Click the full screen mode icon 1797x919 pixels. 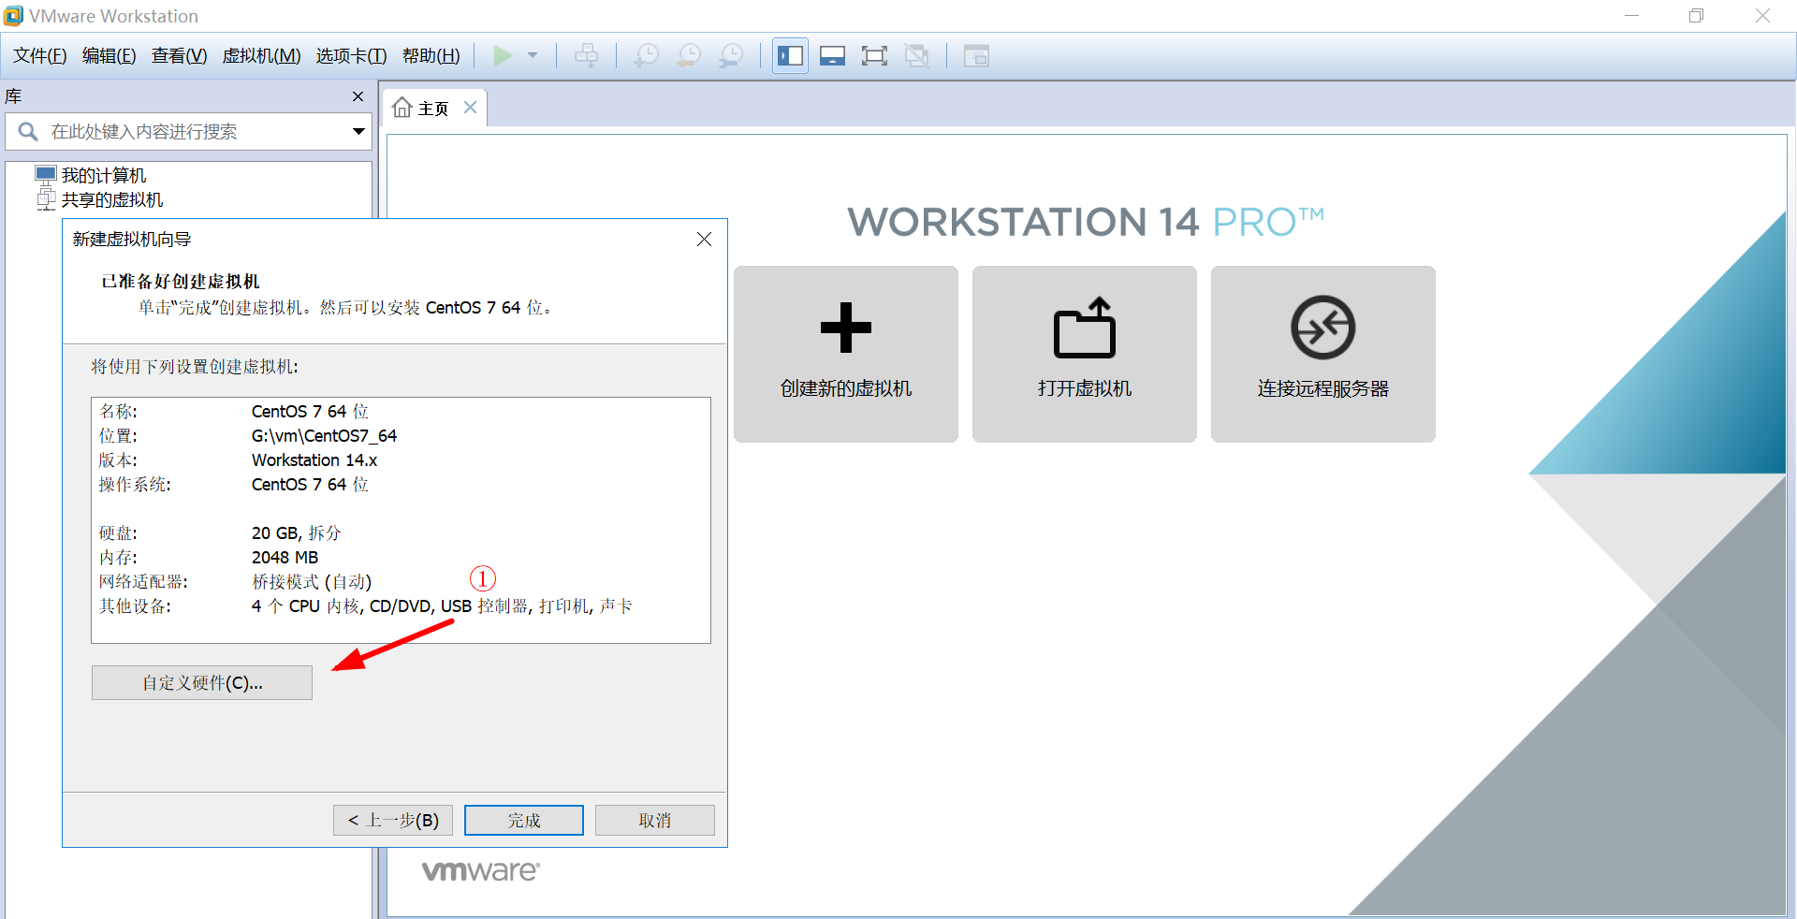pos(874,56)
